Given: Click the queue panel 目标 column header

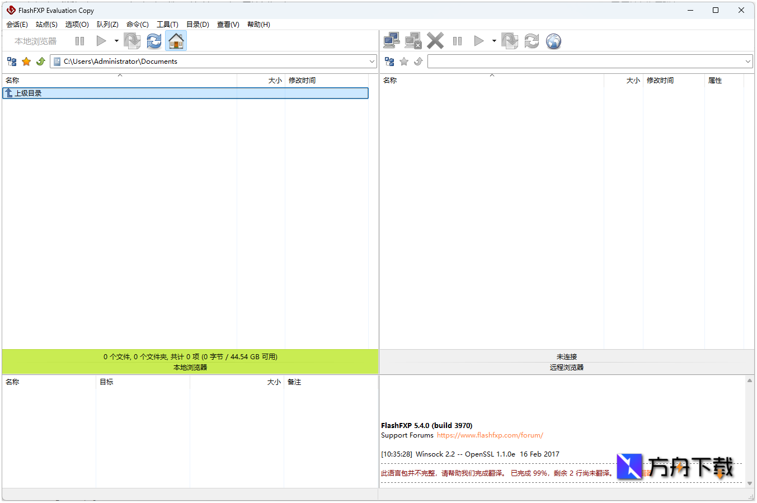Looking at the screenshot, I should point(143,382).
